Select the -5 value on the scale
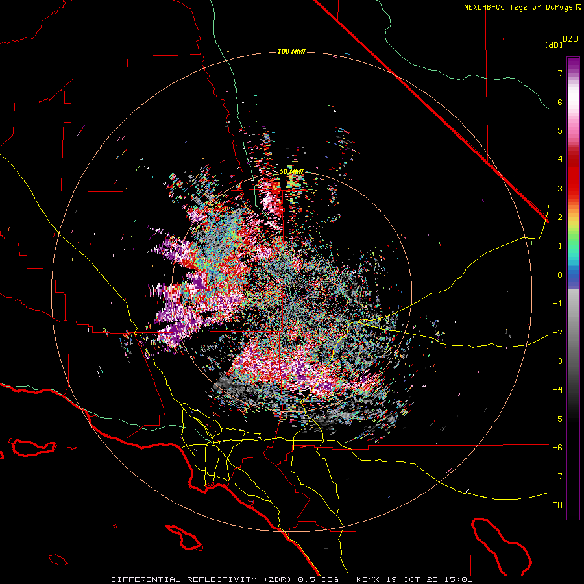 tap(557, 419)
